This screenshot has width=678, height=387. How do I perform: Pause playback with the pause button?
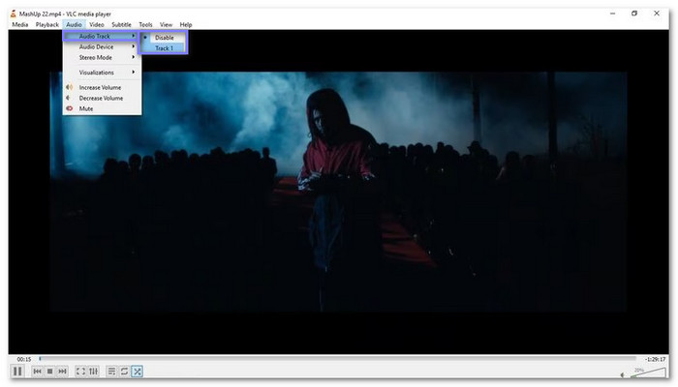coord(17,371)
